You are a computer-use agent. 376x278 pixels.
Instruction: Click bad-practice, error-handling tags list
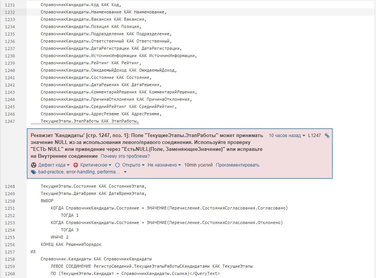(79, 172)
